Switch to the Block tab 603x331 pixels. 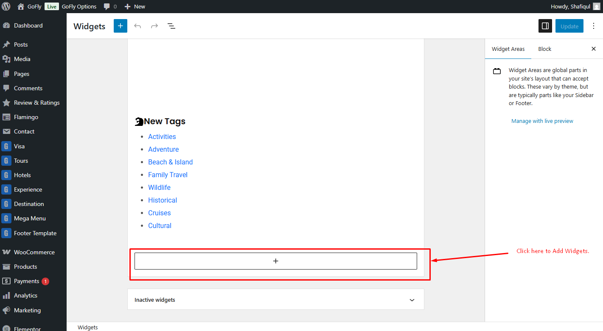click(x=544, y=49)
